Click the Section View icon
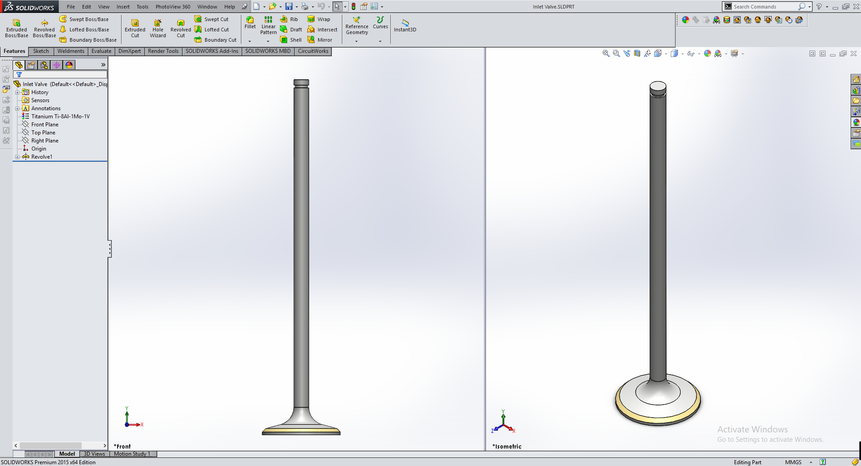Screen dimensions: 861x466 [637, 54]
